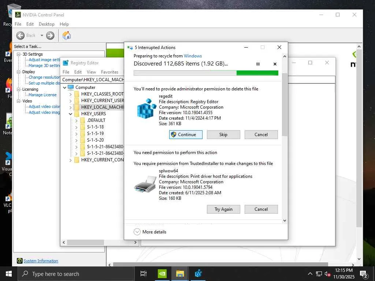This screenshot has height=281, width=375.
Task: Open the Windows source folder link
Action: (x=193, y=56)
